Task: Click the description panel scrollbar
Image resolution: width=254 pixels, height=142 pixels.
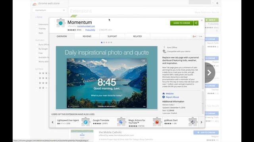Action: coord(203,67)
